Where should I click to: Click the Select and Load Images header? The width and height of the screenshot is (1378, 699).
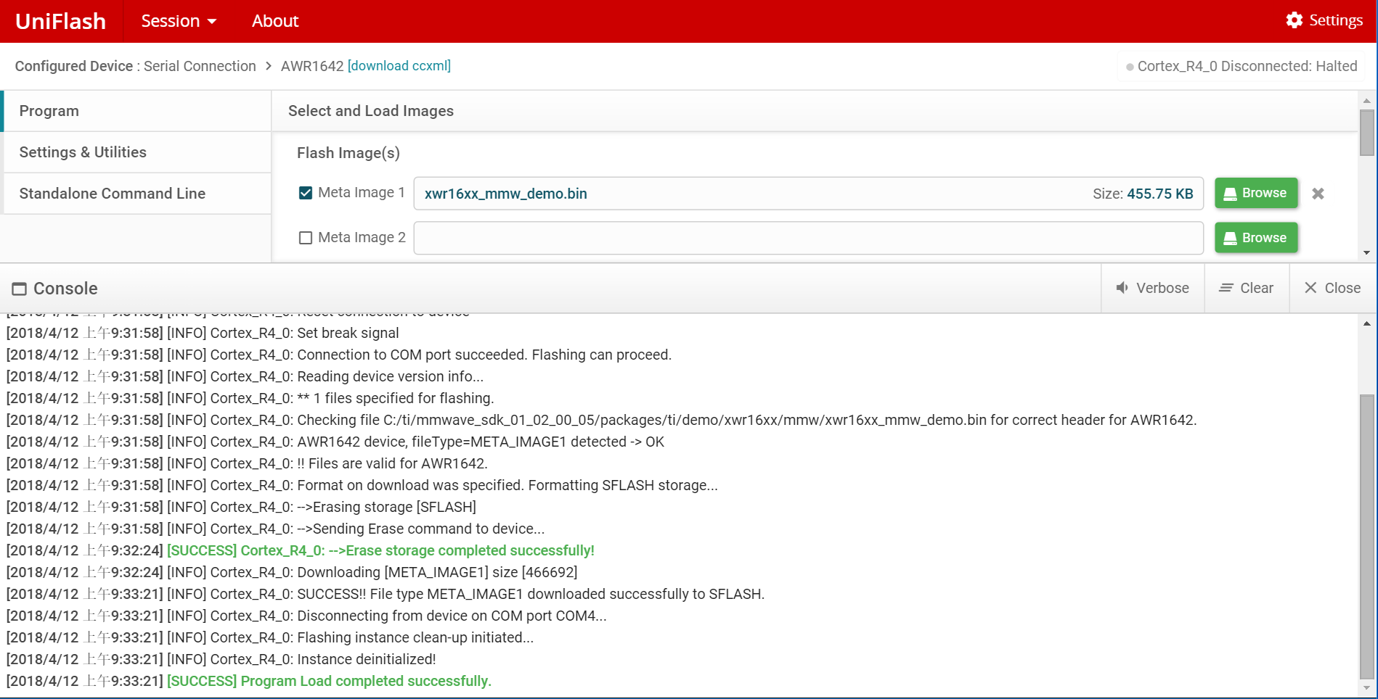[x=371, y=111]
